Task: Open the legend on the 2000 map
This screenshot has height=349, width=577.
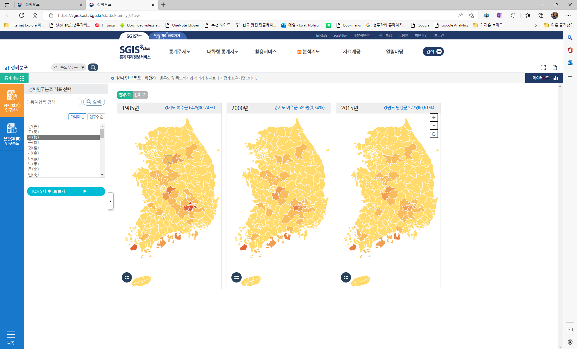Action: (x=236, y=277)
